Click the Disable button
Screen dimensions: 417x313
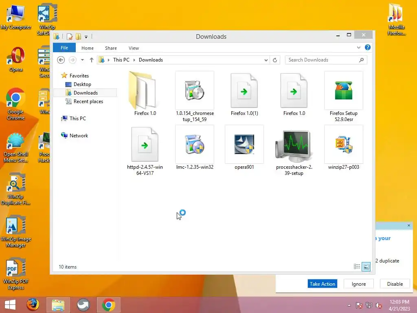[395, 284]
